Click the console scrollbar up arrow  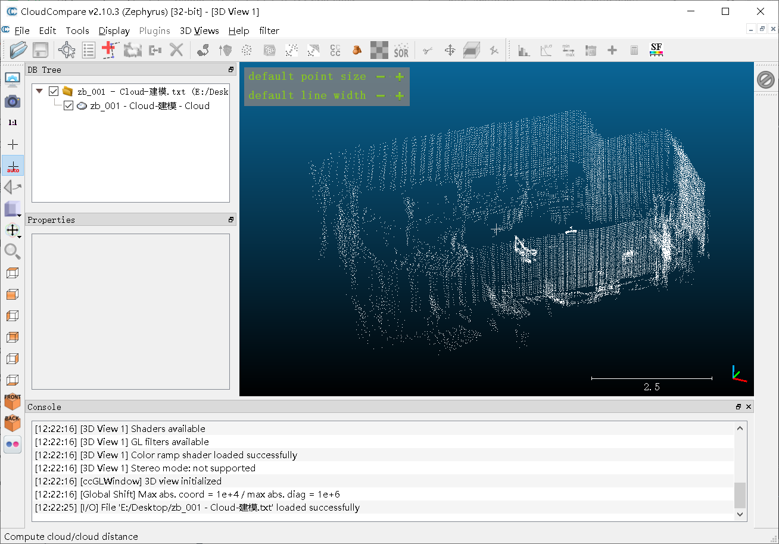tap(740, 428)
